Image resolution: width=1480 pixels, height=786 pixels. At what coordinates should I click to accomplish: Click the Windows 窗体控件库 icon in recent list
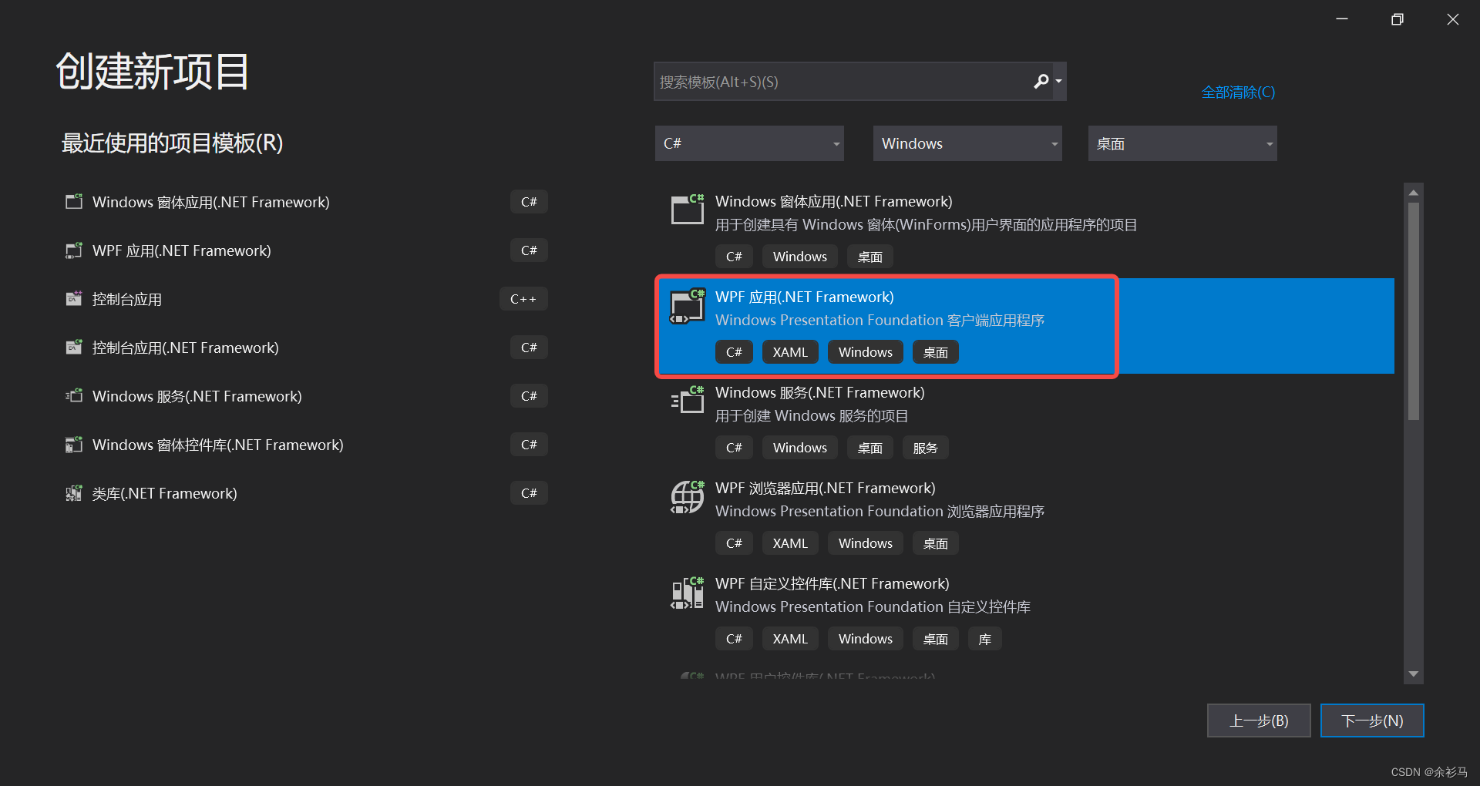73,445
